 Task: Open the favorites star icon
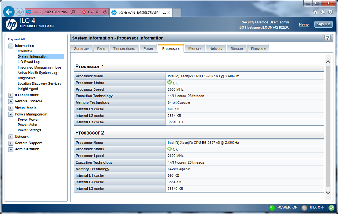coord(323,12)
